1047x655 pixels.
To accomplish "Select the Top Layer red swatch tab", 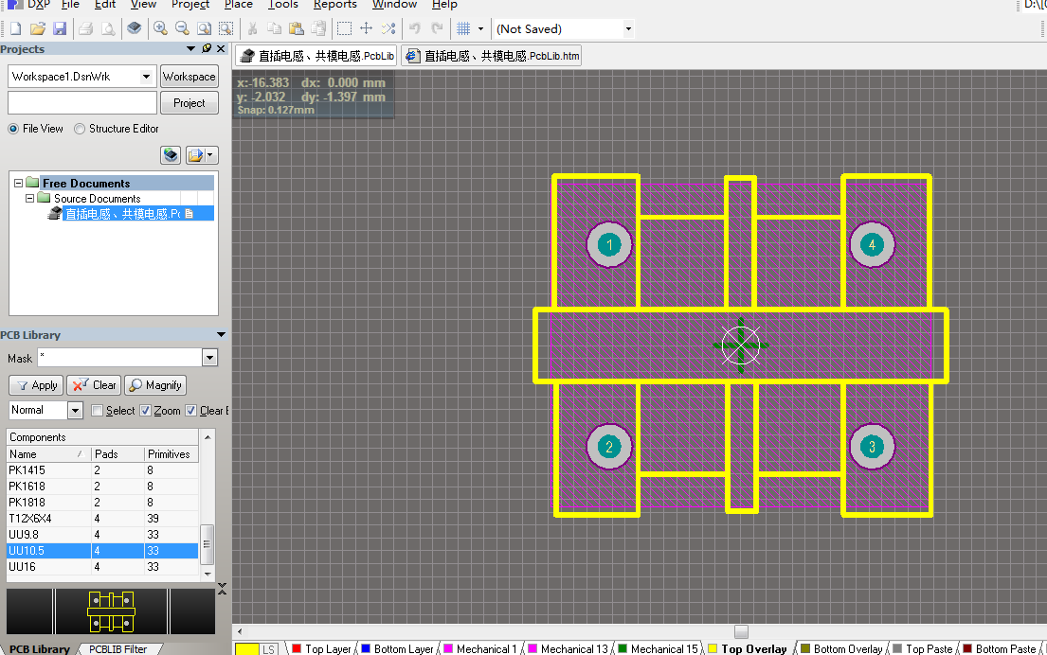I will (297, 648).
